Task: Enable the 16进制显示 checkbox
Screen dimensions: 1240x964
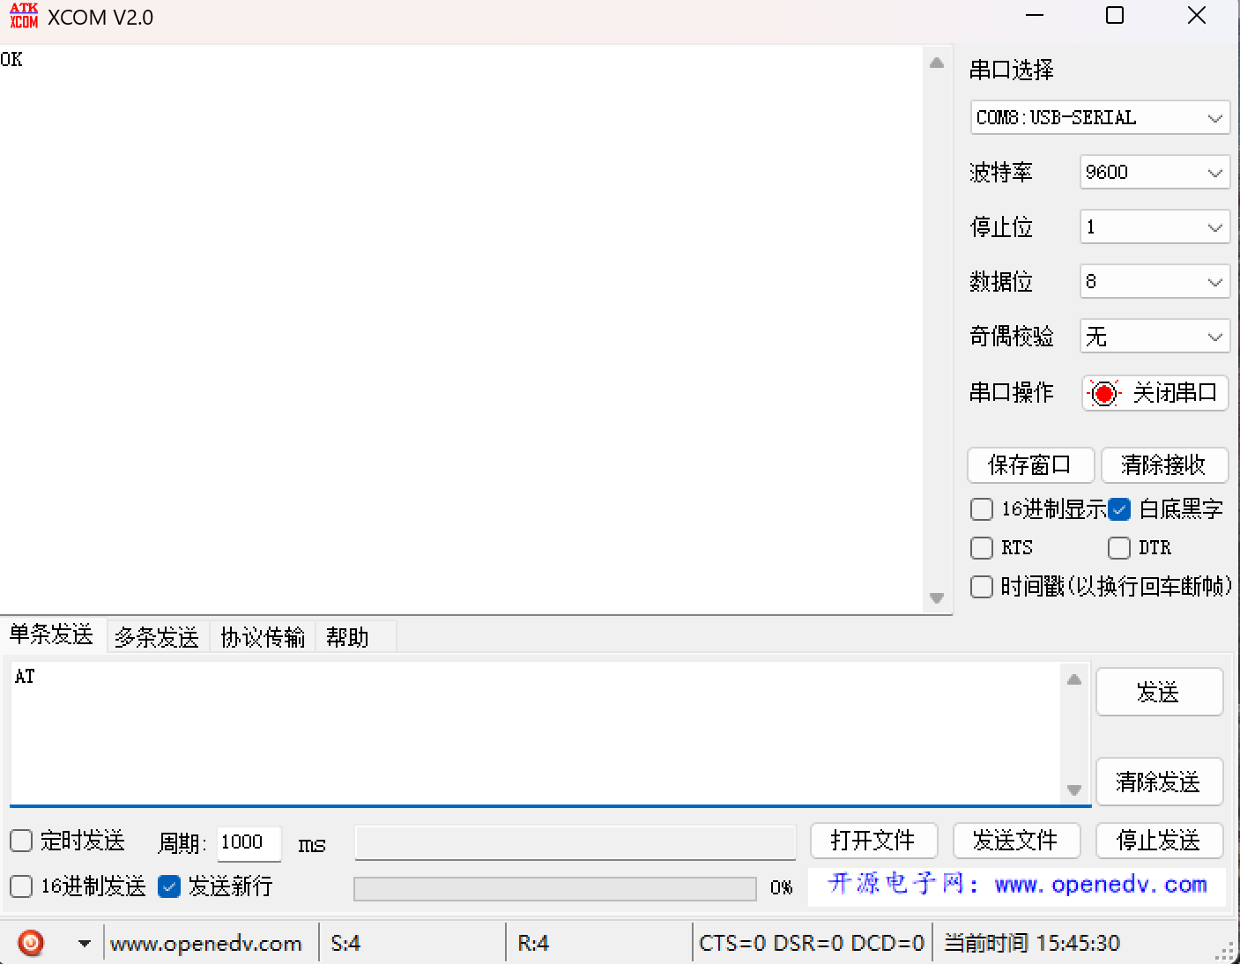Action: point(982,509)
